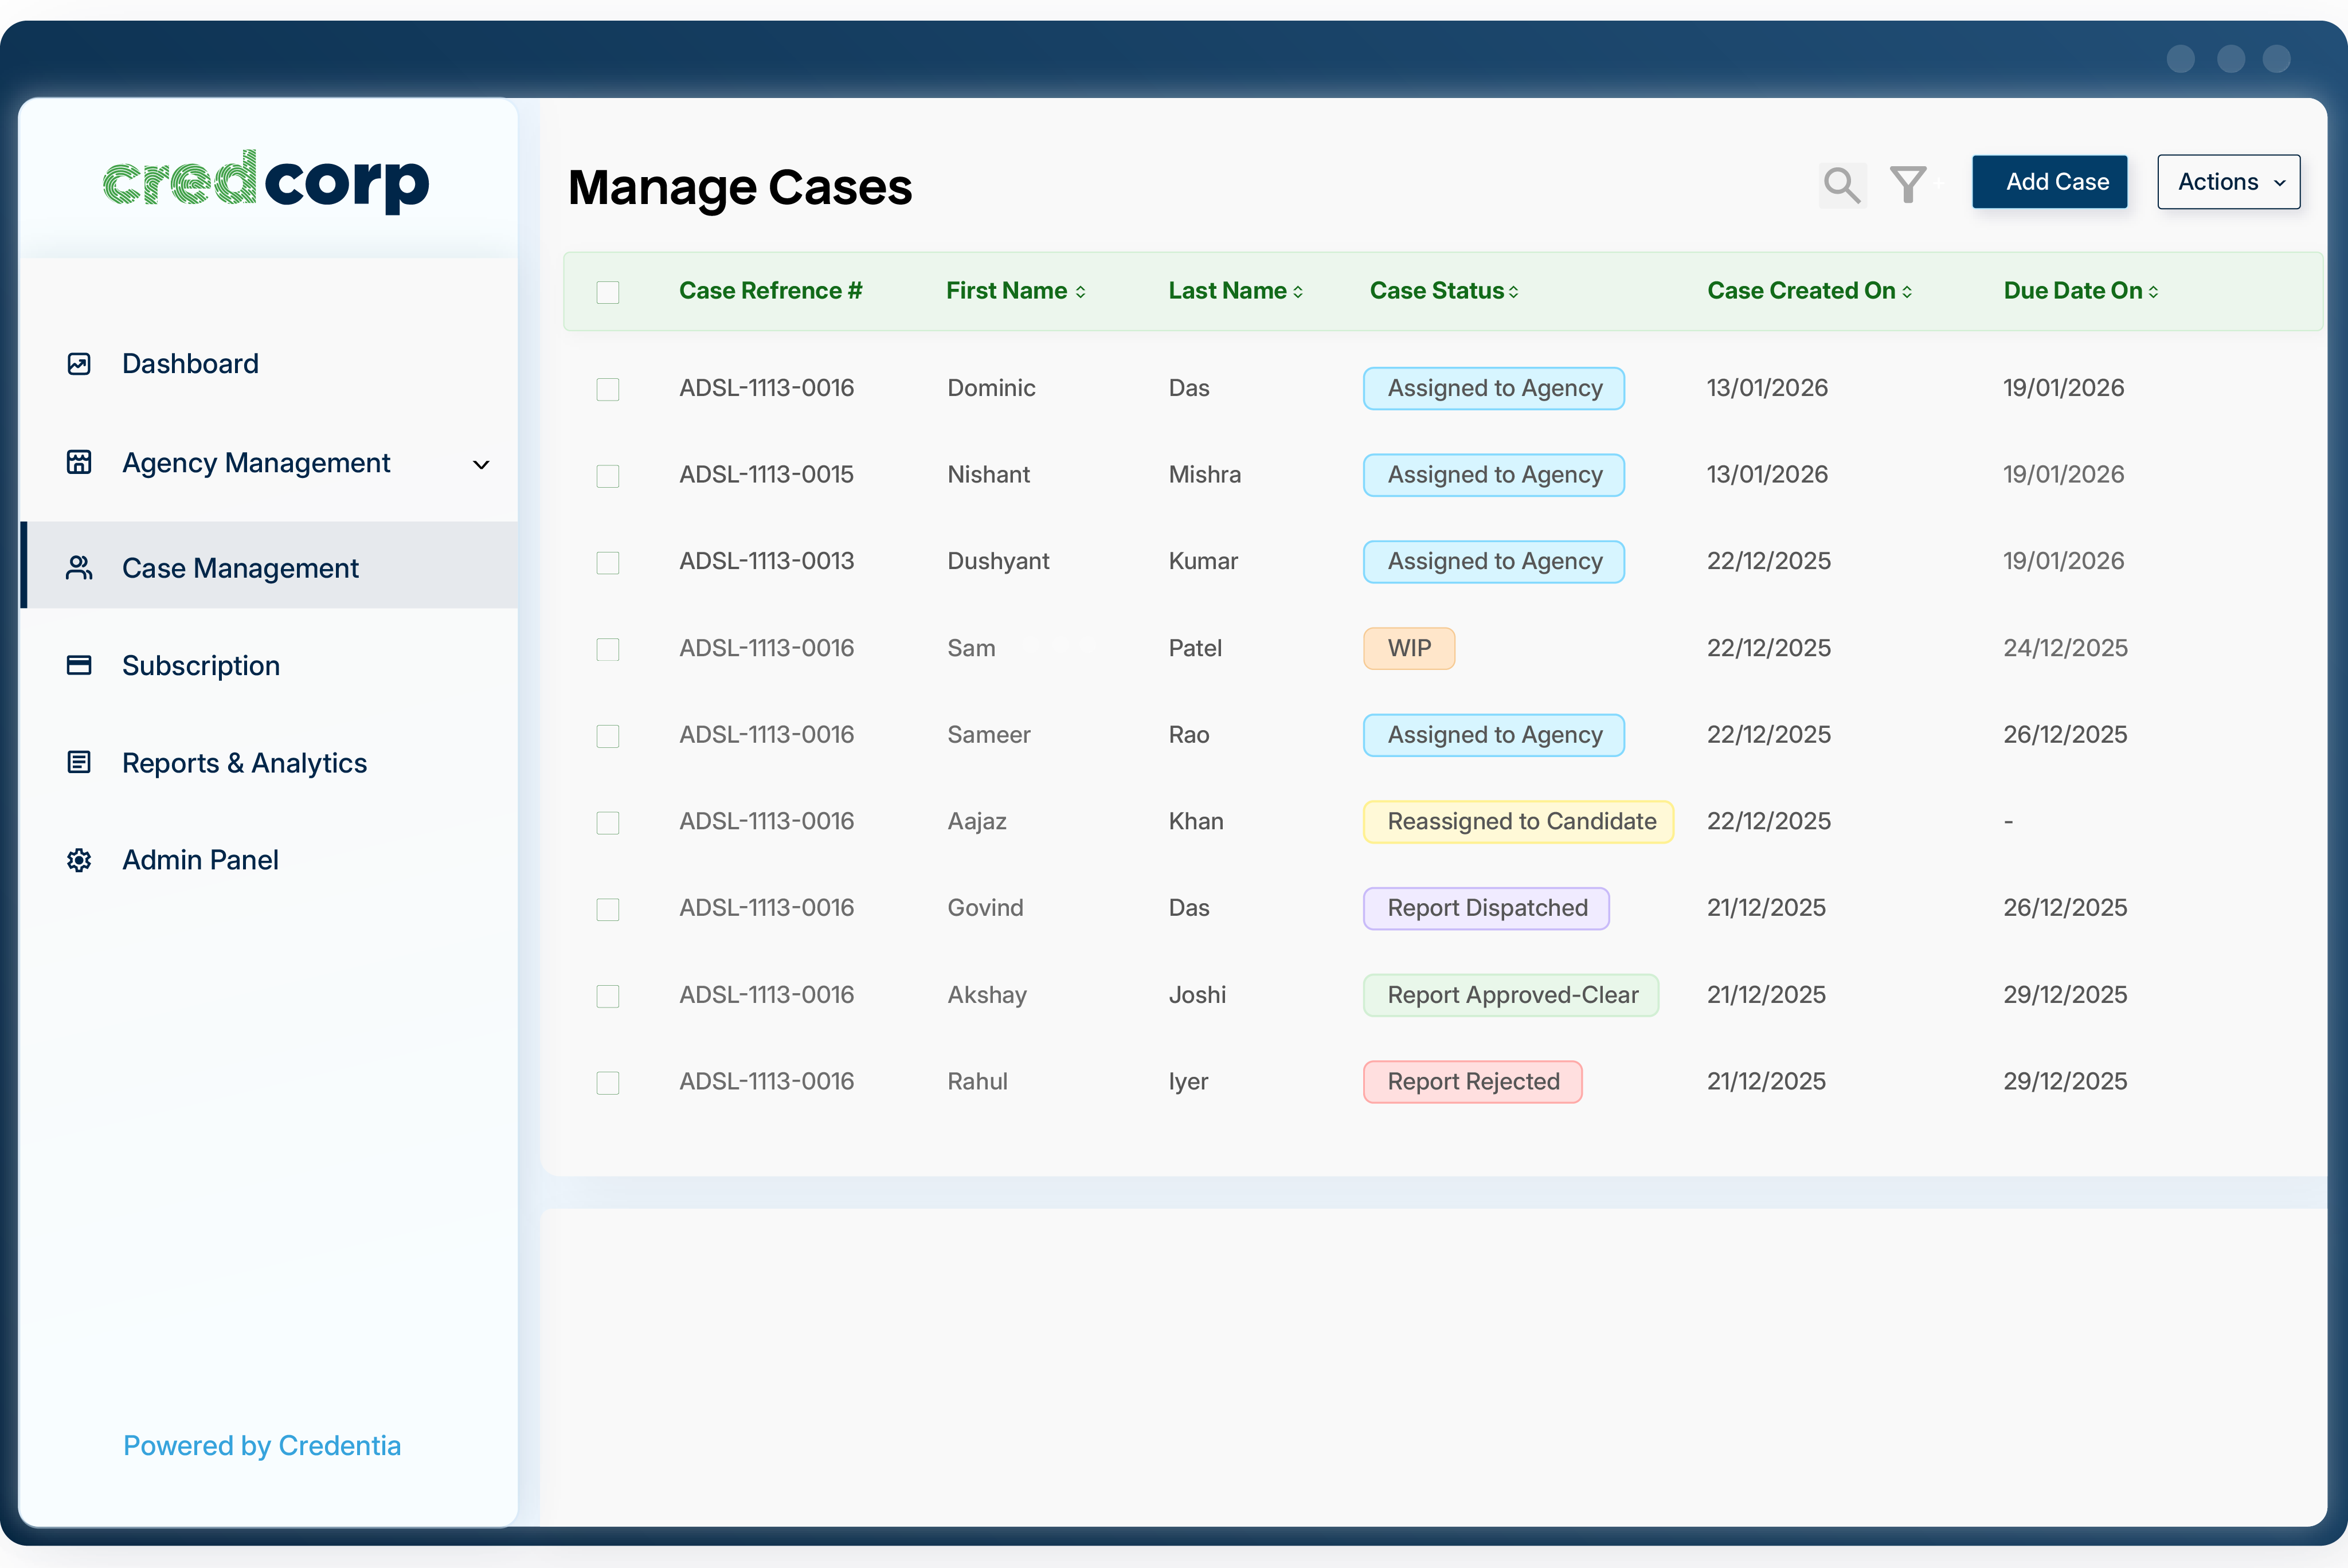The image size is (2348, 1568).
Task: Go to the Dashboard menu item
Action: click(x=190, y=363)
